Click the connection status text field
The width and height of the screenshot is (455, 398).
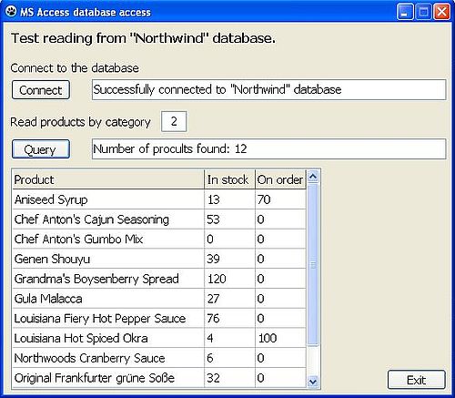coord(269,89)
